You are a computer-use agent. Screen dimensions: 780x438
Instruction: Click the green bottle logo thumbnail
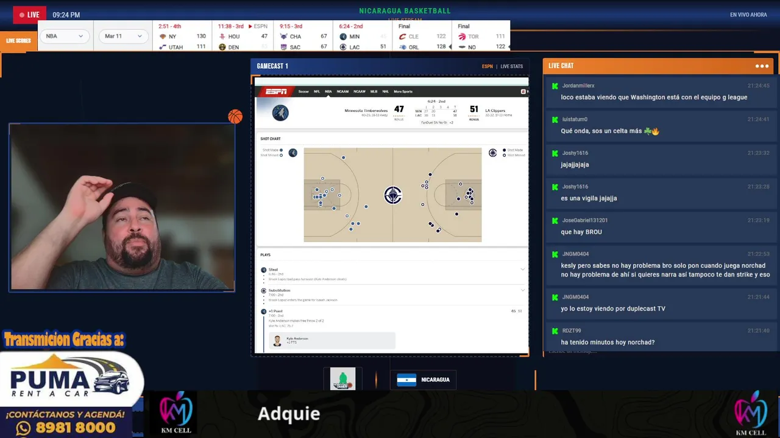click(x=342, y=379)
